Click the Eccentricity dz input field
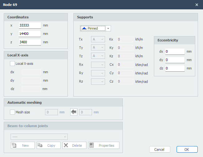 point(175,68)
